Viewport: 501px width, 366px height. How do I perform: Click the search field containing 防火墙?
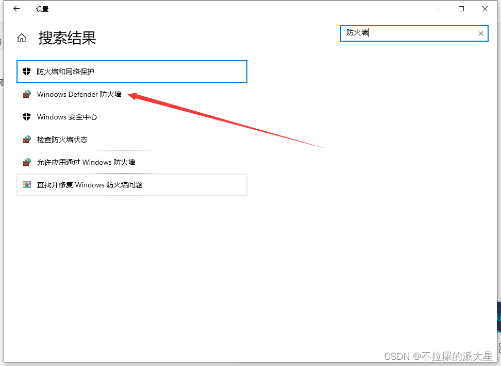414,33
